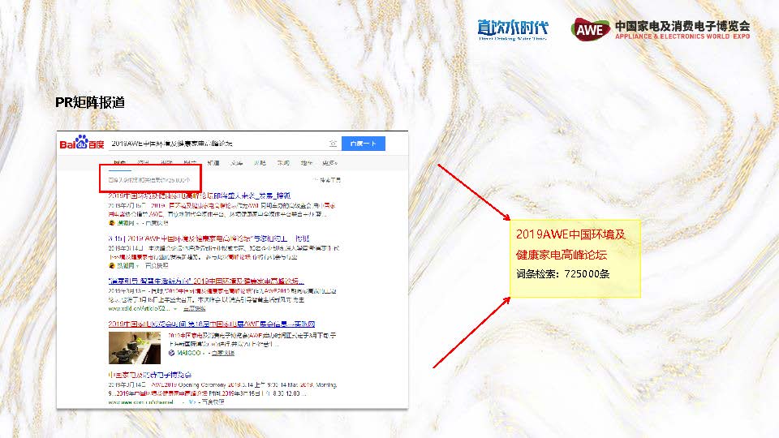Click the Baidu paw logo

click(81, 143)
